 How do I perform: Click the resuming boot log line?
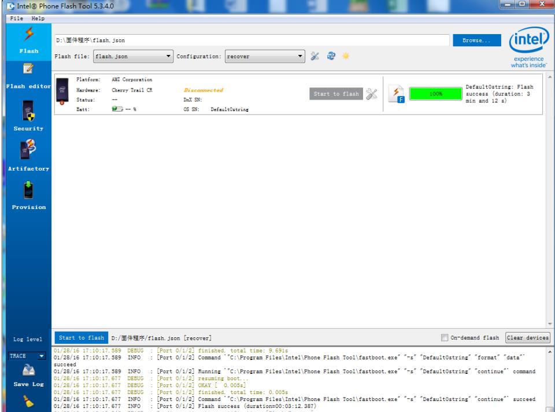(x=151, y=378)
